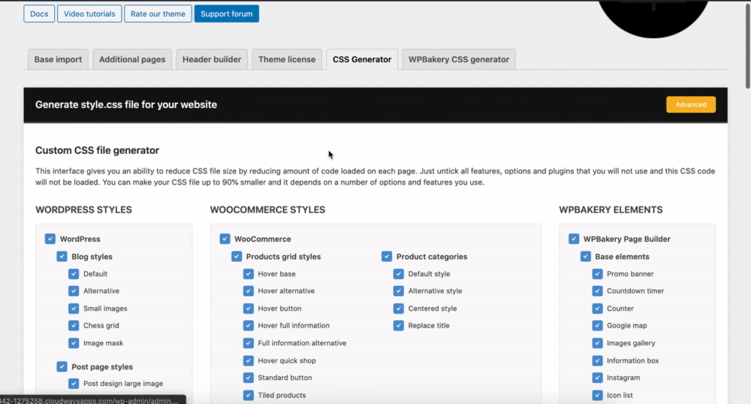751x404 pixels.
Task: Open Video tutorials
Action: [x=89, y=14]
